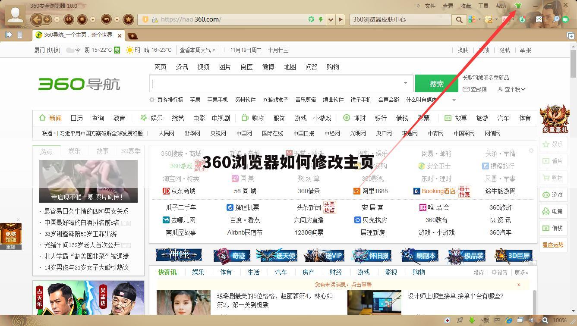
Task: Click the green download arrow in status bar
Action: click(472, 320)
